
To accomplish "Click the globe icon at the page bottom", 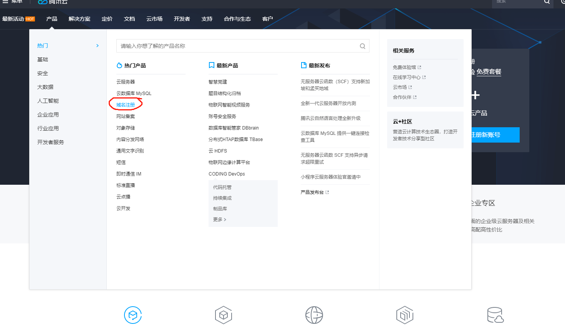I will pyautogui.click(x=314, y=315).
